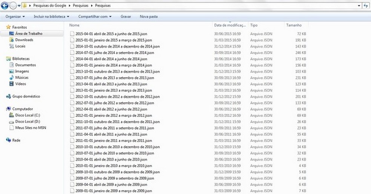Viewport: 371px width, 194px height.
Task: Open the Organizar menu
Action: click(x=15, y=17)
